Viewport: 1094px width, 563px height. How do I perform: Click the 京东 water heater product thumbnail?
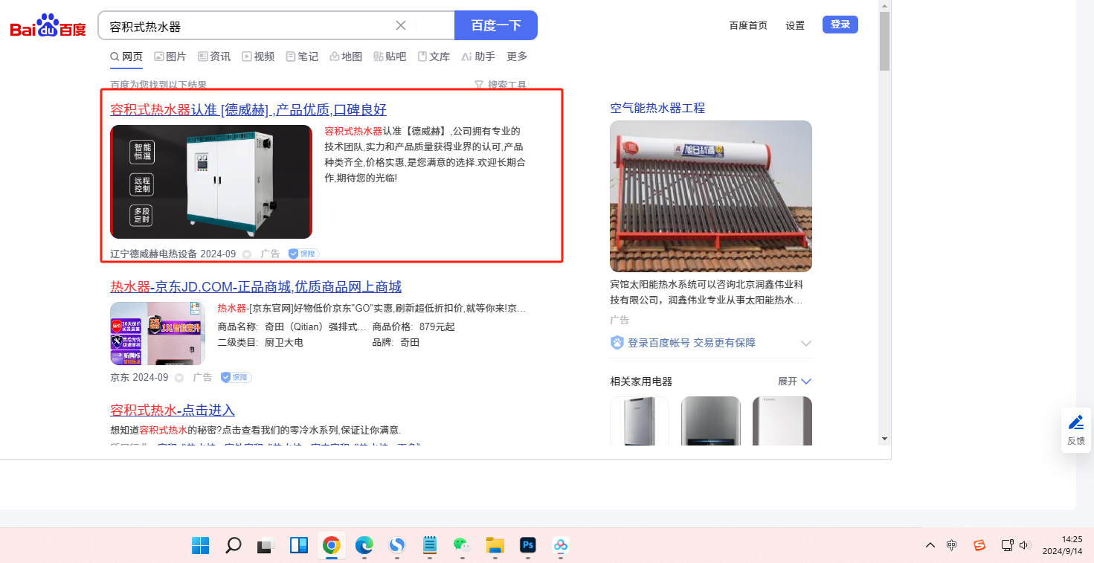[158, 333]
